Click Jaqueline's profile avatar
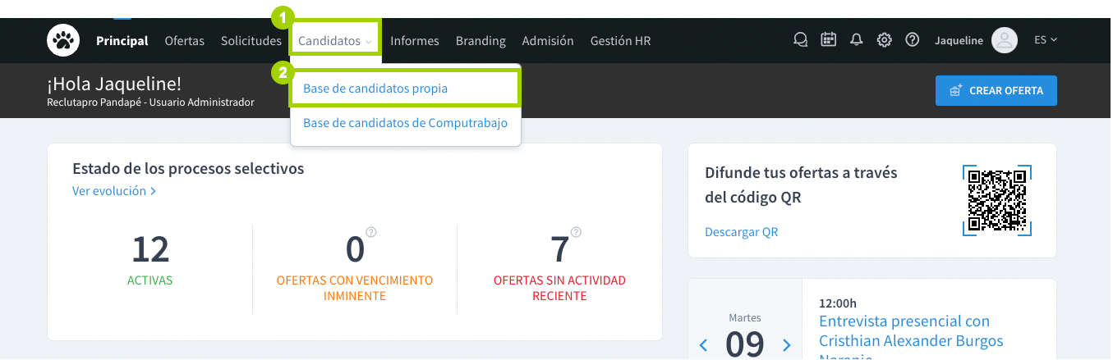The image size is (1113, 360). pos(1004,40)
